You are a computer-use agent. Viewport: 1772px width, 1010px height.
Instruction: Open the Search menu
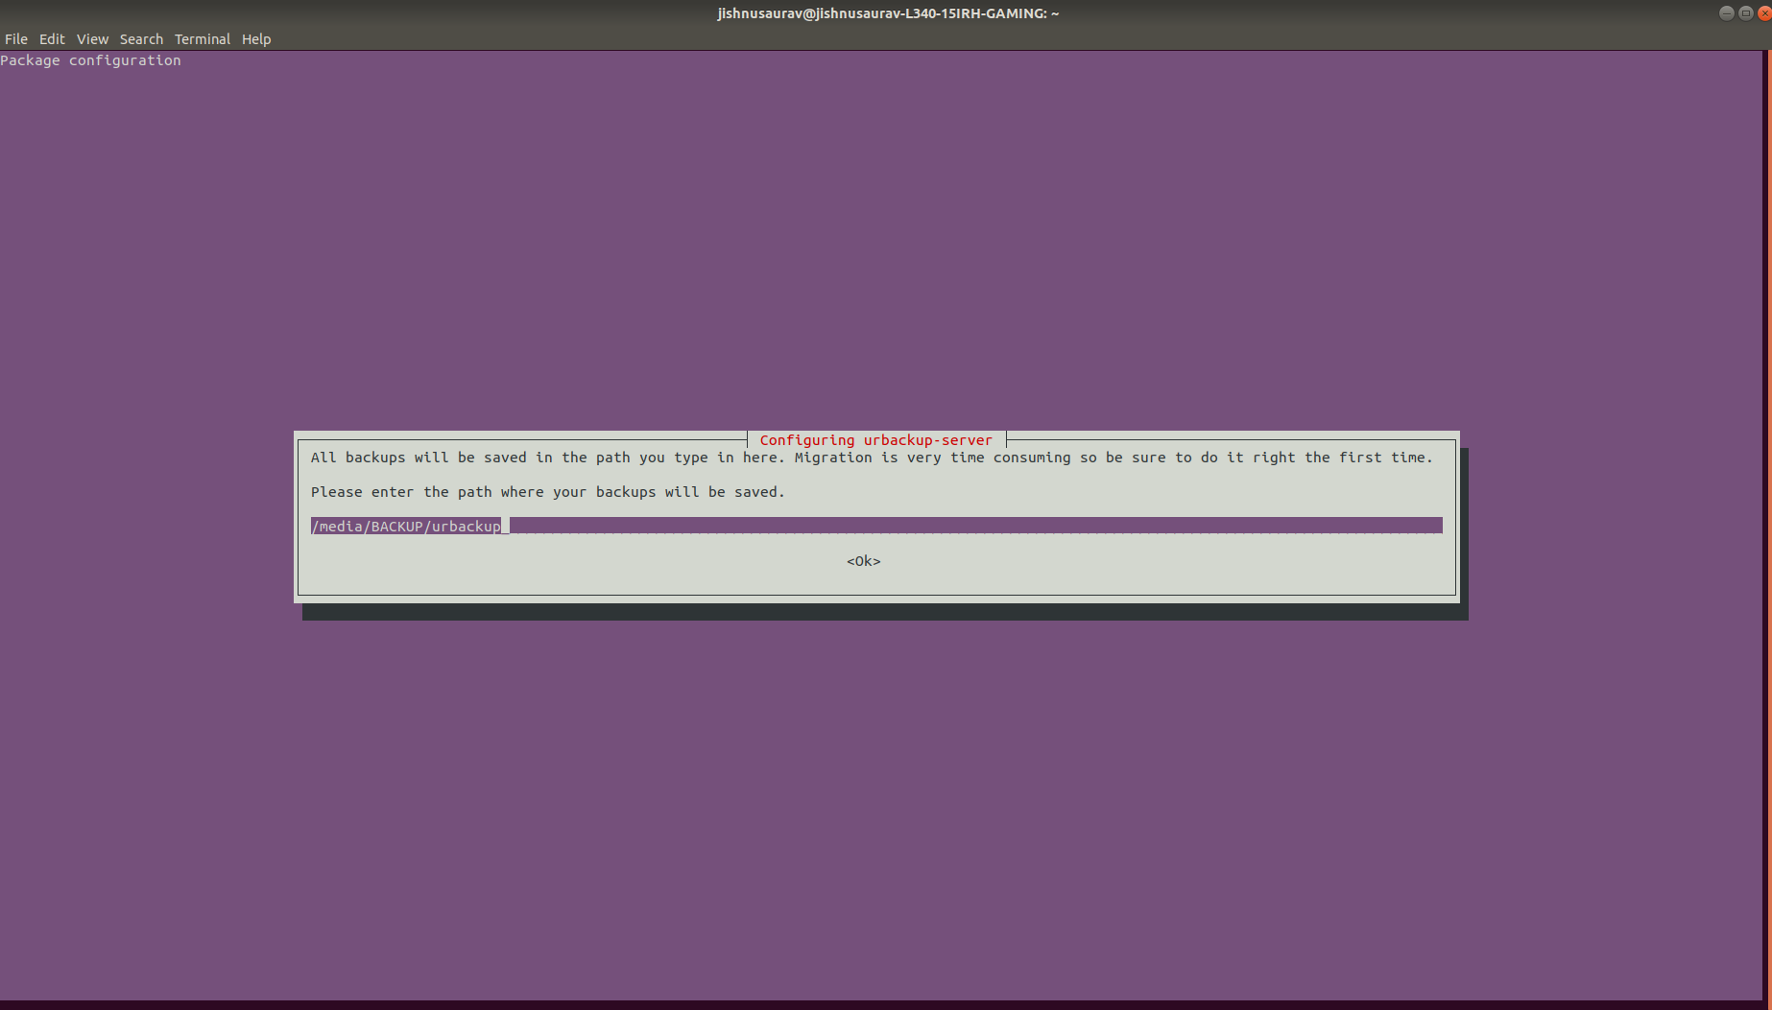(x=141, y=39)
